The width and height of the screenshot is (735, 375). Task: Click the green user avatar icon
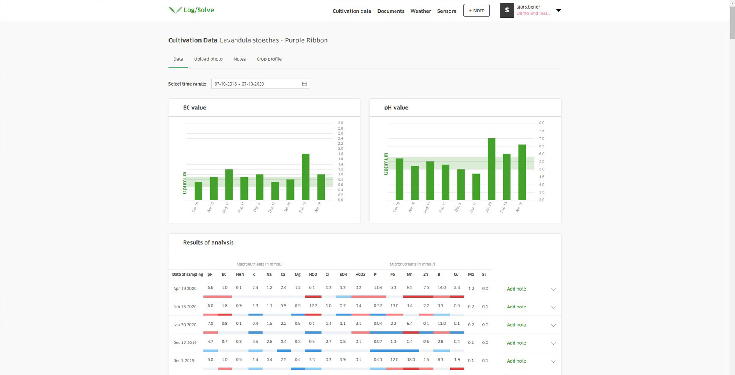(x=507, y=10)
